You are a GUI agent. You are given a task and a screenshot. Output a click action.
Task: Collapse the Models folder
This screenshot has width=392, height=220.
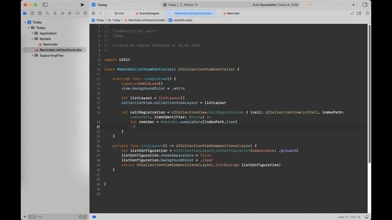click(x=32, y=38)
